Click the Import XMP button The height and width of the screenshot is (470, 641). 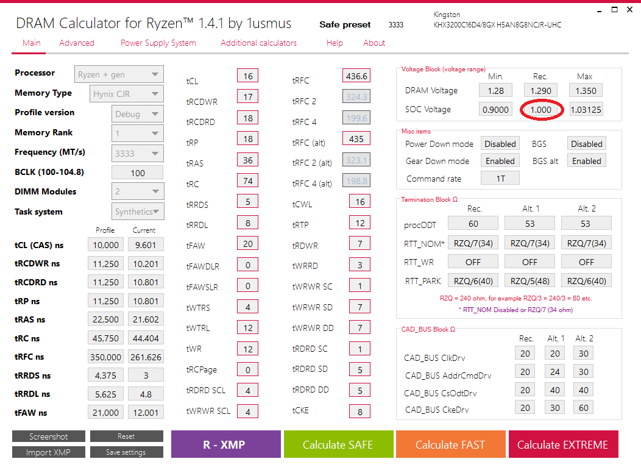point(49,452)
